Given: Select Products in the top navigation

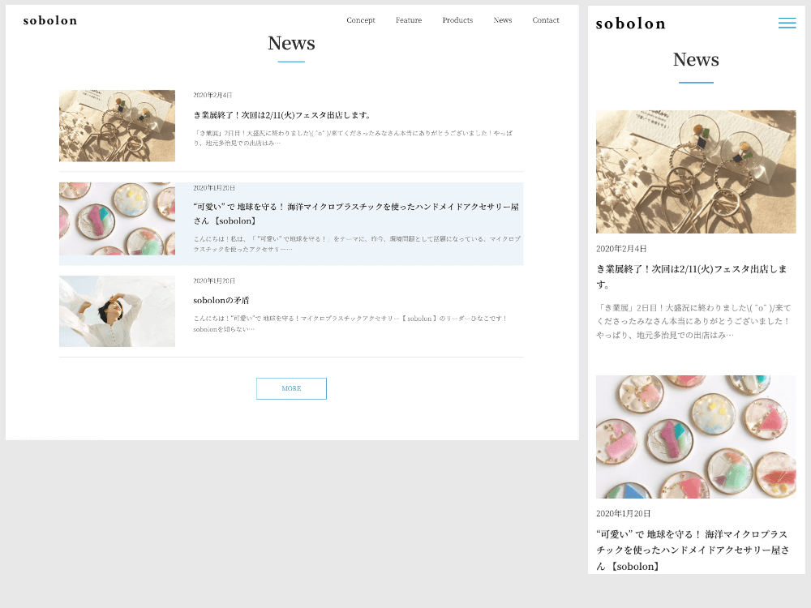Looking at the screenshot, I should 457,20.
